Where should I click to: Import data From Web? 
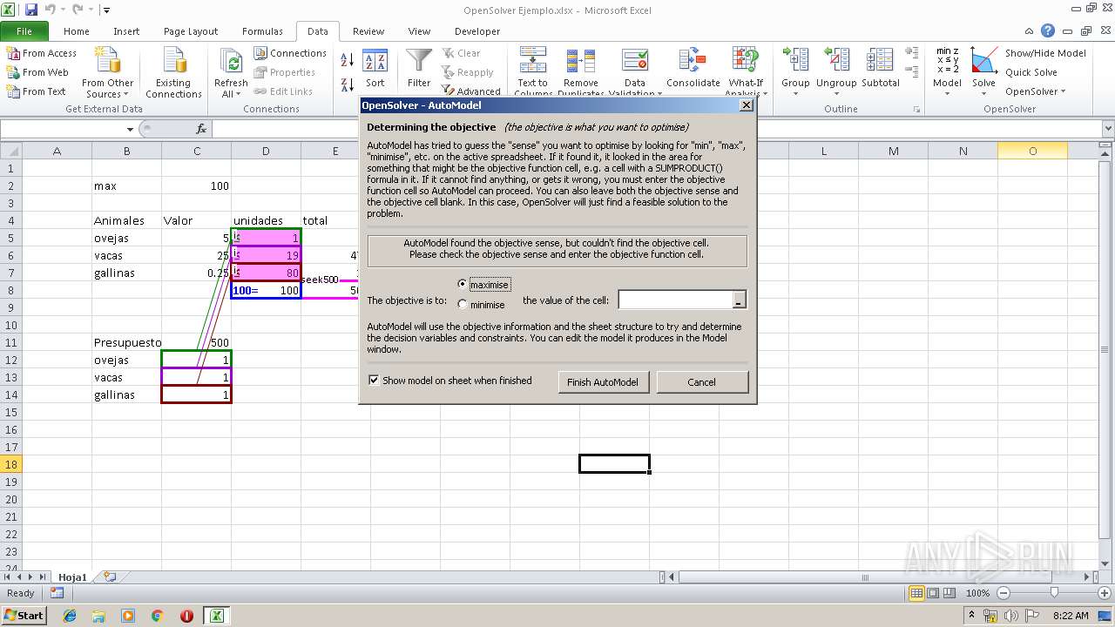(x=37, y=72)
